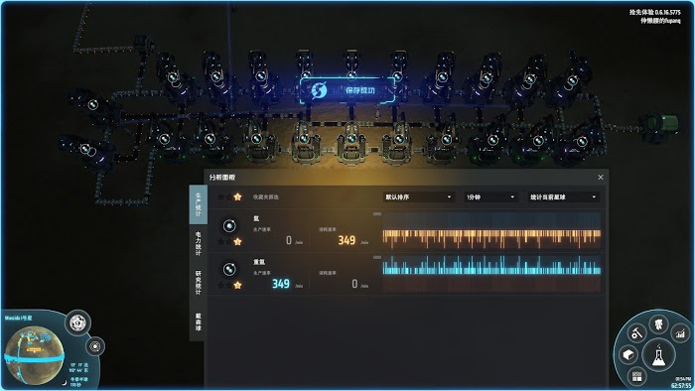Click the hydrogen production rate 0 value

(x=289, y=240)
